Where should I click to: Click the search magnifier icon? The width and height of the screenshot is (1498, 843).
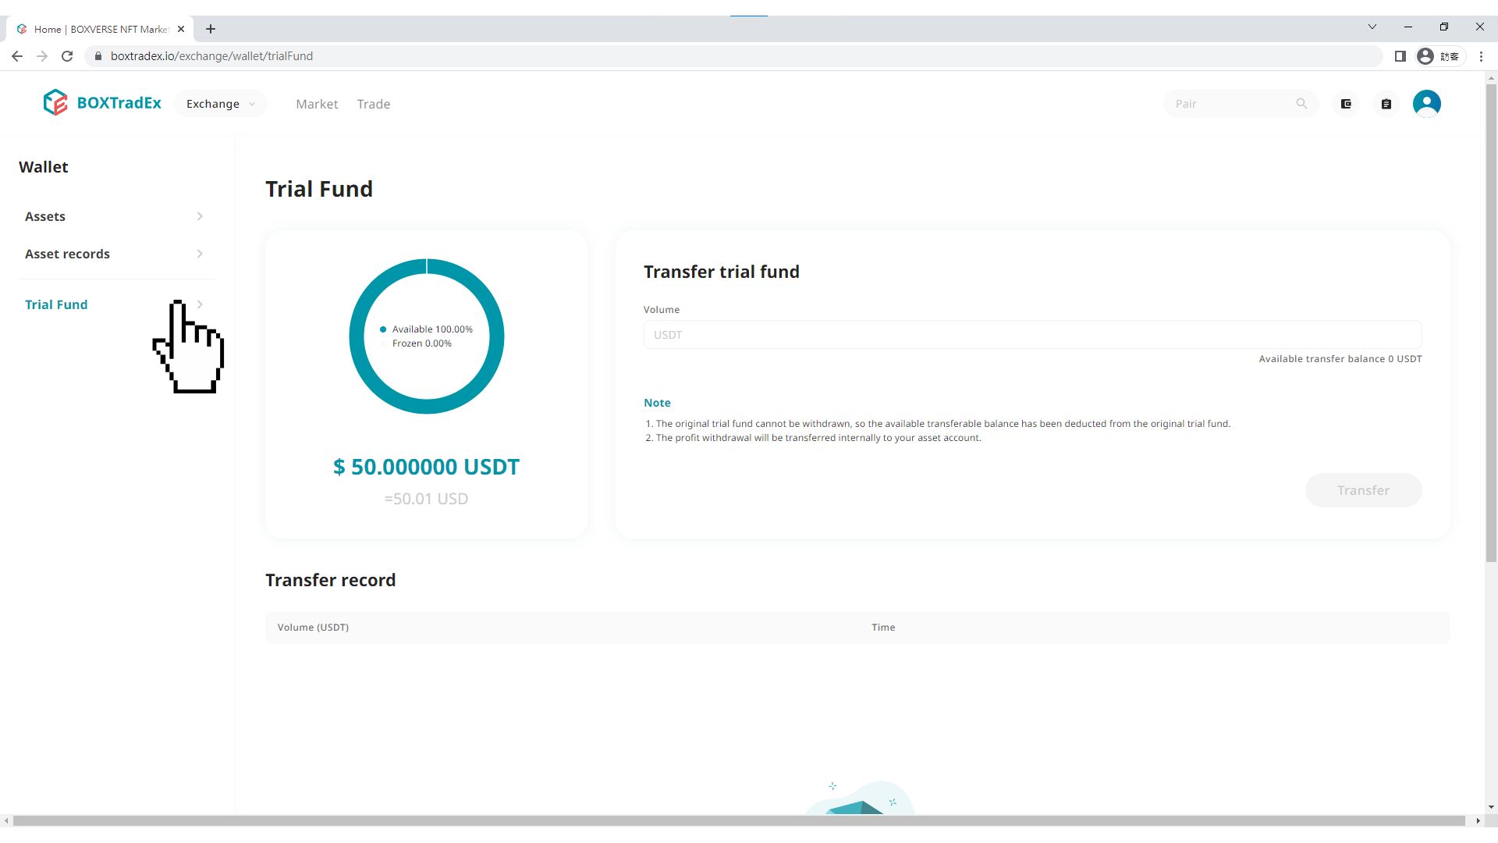coord(1301,104)
